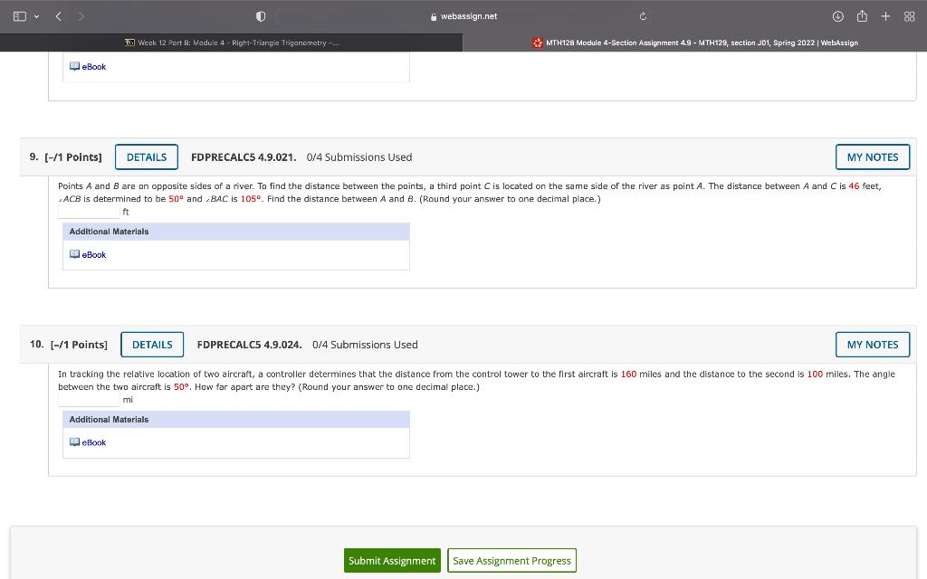Select the MTH128 Module 4-Section Assignment tab

point(697,42)
